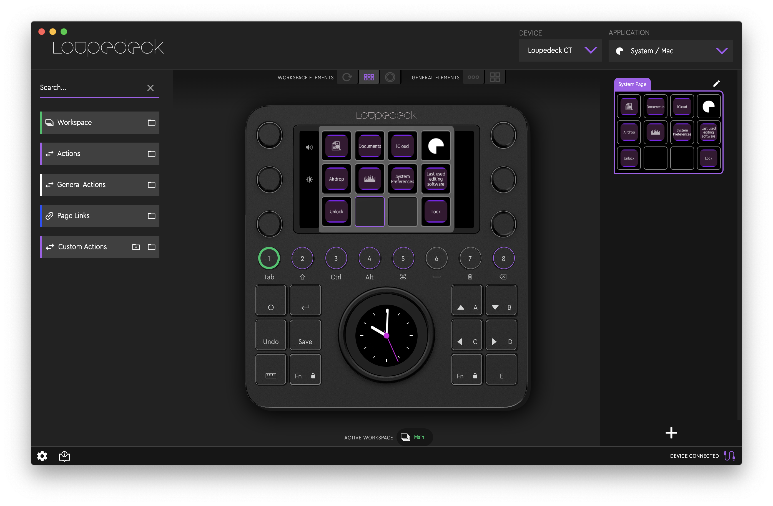Toggle the left Fn lock key
773x506 pixels.
pyautogui.click(x=305, y=370)
